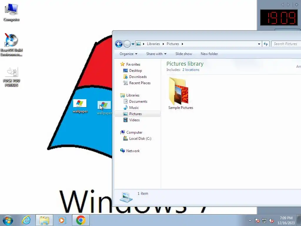
Task: Focus the Search Pictures box
Action: [x=286, y=44]
